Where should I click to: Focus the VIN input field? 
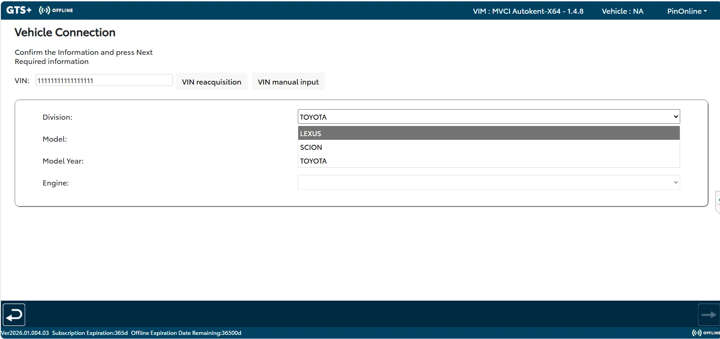pyautogui.click(x=104, y=80)
